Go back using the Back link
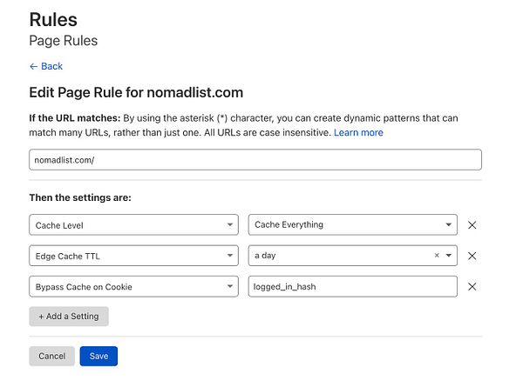Screen dimensions: 523x387 point(46,66)
